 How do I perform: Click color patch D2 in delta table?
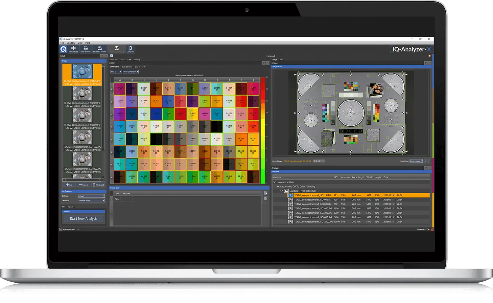coord(156,101)
